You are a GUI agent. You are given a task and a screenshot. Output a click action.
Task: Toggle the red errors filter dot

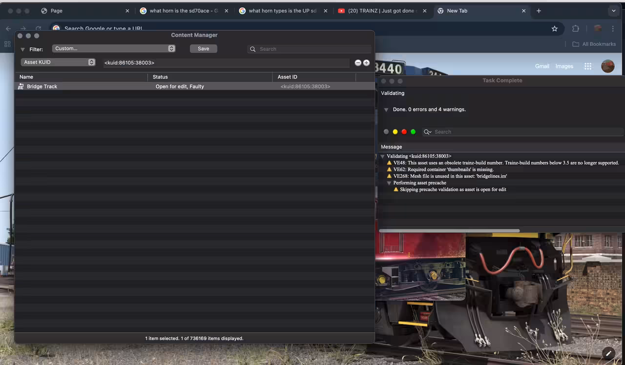coord(404,132)
